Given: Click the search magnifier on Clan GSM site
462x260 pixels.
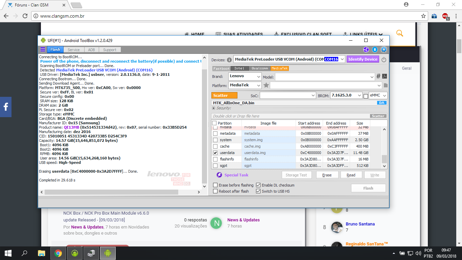Looking at the screenshot, I should (x=400, y=33).
